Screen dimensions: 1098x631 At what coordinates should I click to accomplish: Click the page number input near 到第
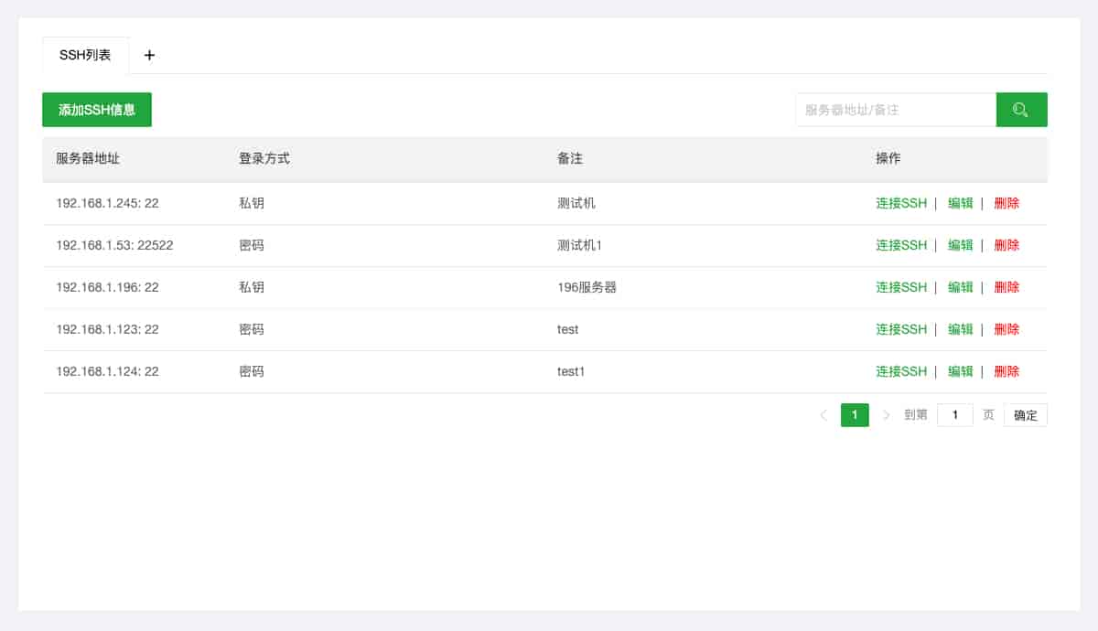click(x=955, y=414)
